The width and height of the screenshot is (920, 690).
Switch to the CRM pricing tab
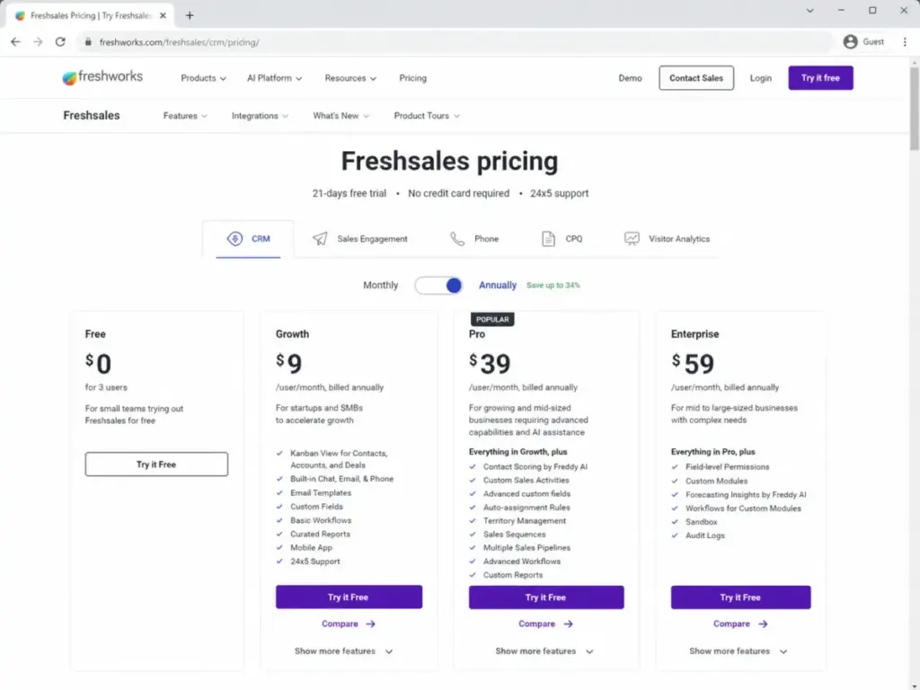(248, 239)
